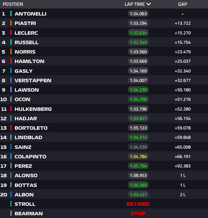Click Alonso's 1 L gap value
The image size is (208, 218).
click(182, 175)
